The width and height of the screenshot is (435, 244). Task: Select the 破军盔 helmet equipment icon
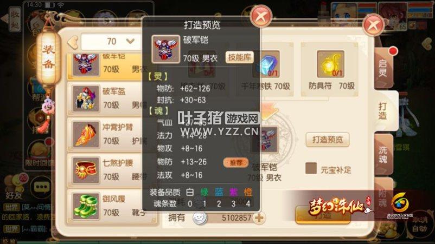pos(86,99)
